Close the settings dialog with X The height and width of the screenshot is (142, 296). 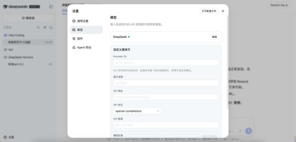point(223,11)
